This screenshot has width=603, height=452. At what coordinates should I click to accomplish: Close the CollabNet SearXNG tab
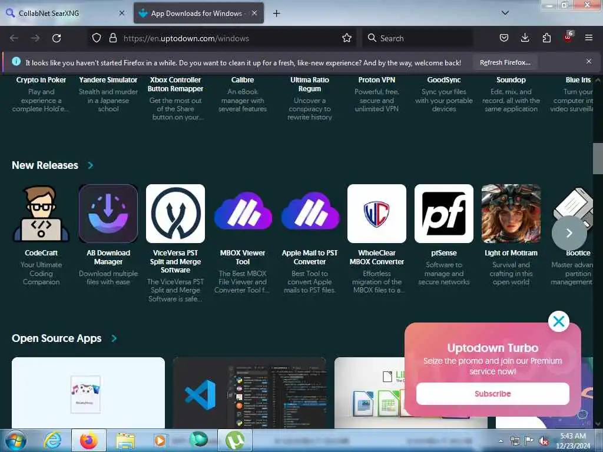[122, 13]
